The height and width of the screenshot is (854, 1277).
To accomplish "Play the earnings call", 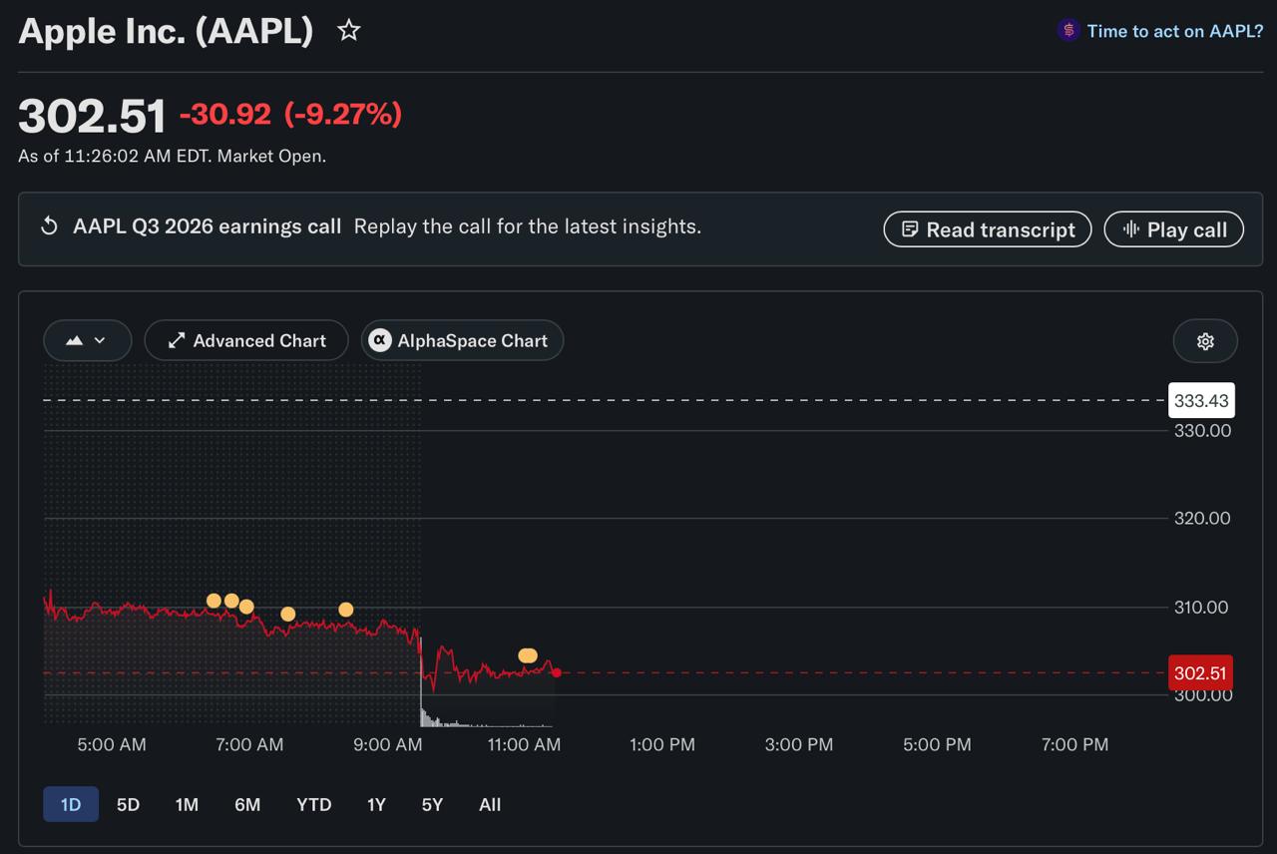I will click(1174, 229).
